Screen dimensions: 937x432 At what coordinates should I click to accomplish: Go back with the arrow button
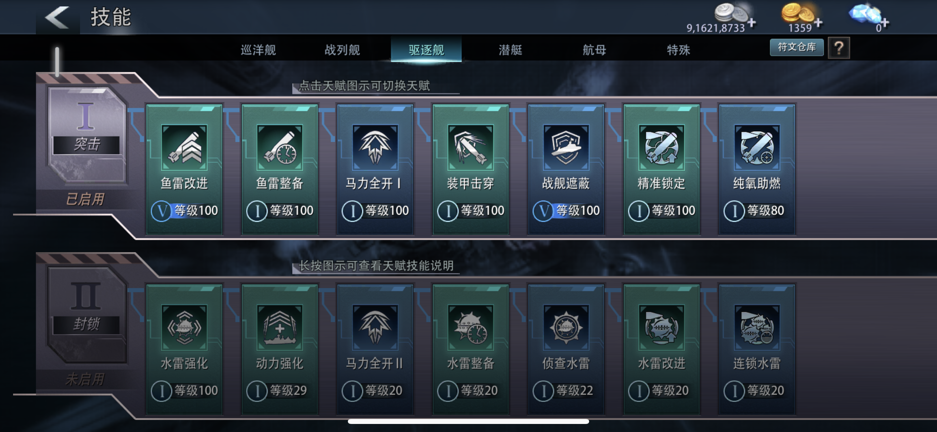pyautogui.click(x=57, y=17)
